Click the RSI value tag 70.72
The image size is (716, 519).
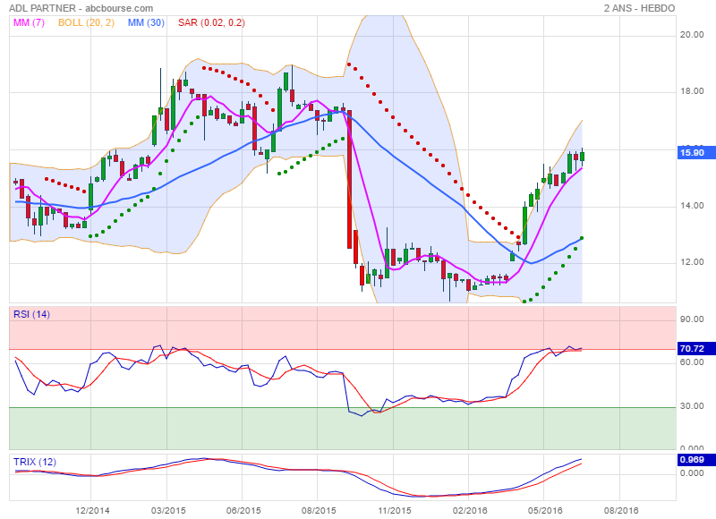[x=696, y=349]
